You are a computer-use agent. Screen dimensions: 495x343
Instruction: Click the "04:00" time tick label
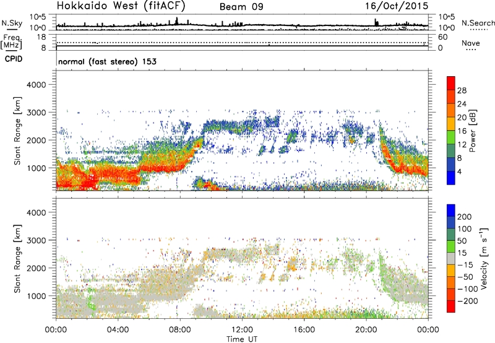118,330
